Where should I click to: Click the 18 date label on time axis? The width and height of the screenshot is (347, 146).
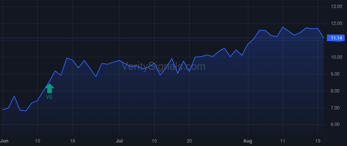tap(72, 141)
